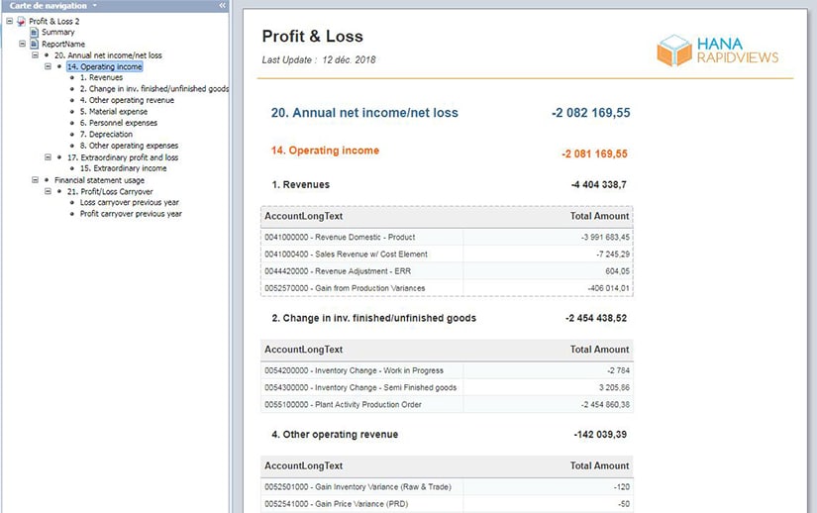Collapse the 21. Profit/Loss Carryover node
817x513 pixels.
48,191
